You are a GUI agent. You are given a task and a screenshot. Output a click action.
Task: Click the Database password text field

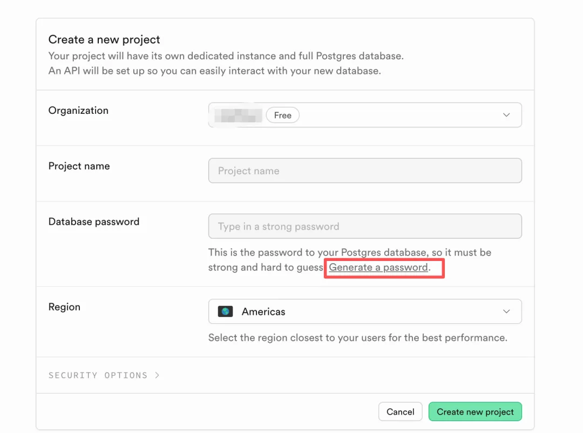point(364,226)
